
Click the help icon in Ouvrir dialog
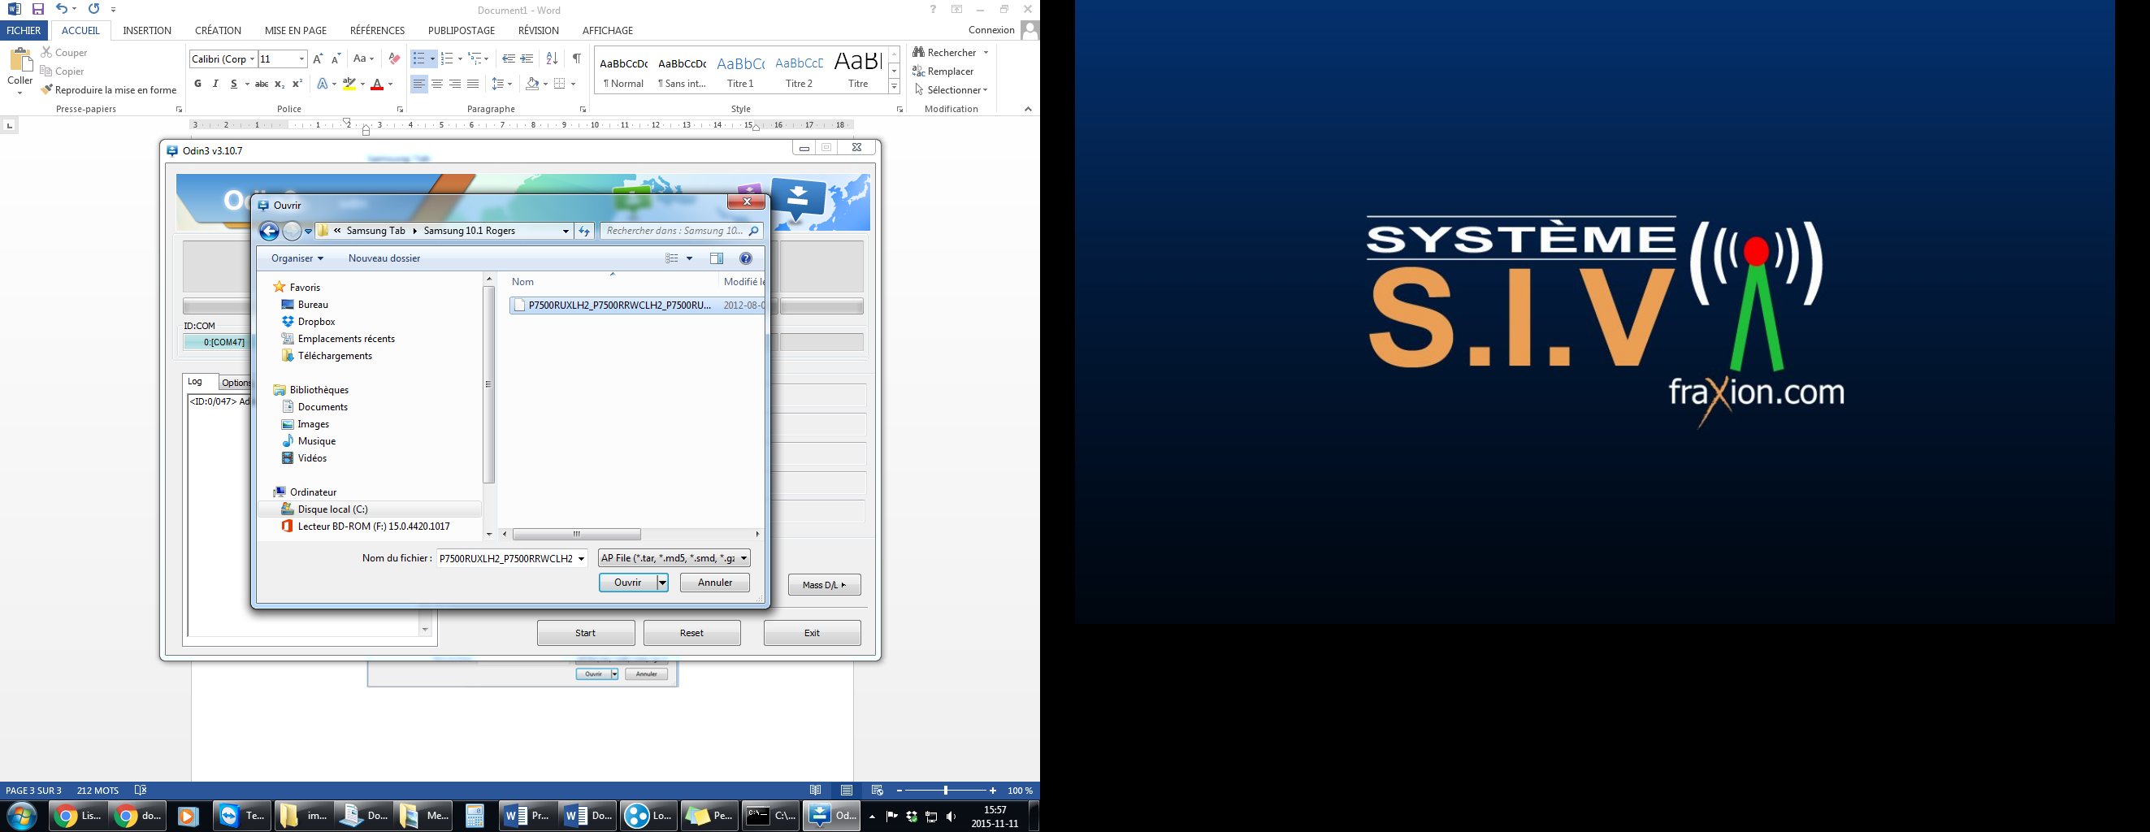(x=746, y=258)
